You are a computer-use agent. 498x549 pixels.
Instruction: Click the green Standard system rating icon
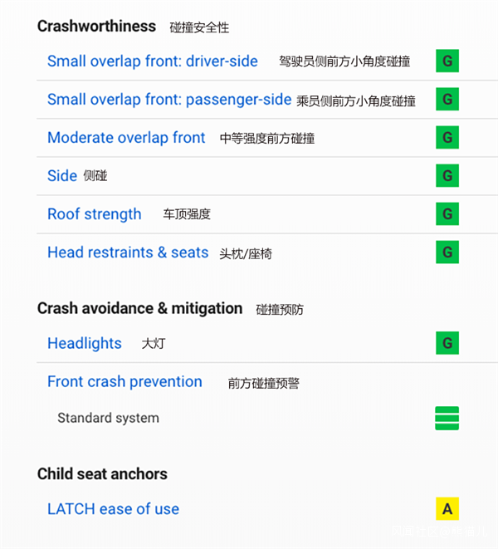tap(447, 418)
